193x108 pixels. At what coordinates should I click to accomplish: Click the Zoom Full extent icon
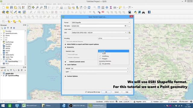coord(45,7)
